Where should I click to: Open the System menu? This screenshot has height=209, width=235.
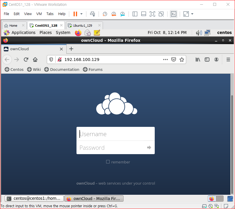tap(63, 33)
